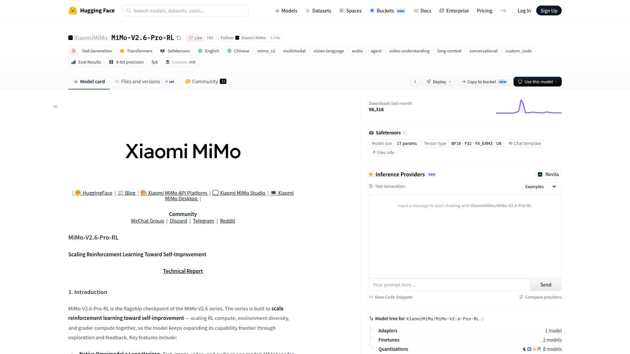
Task: Click the Text Generation tag
Action: pos(92,51)
